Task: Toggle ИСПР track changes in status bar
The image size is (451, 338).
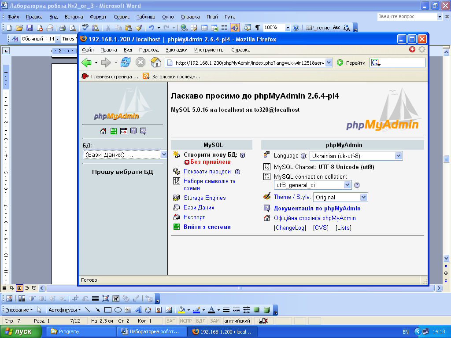Action: pyautogui.click(x=186, y=321)
